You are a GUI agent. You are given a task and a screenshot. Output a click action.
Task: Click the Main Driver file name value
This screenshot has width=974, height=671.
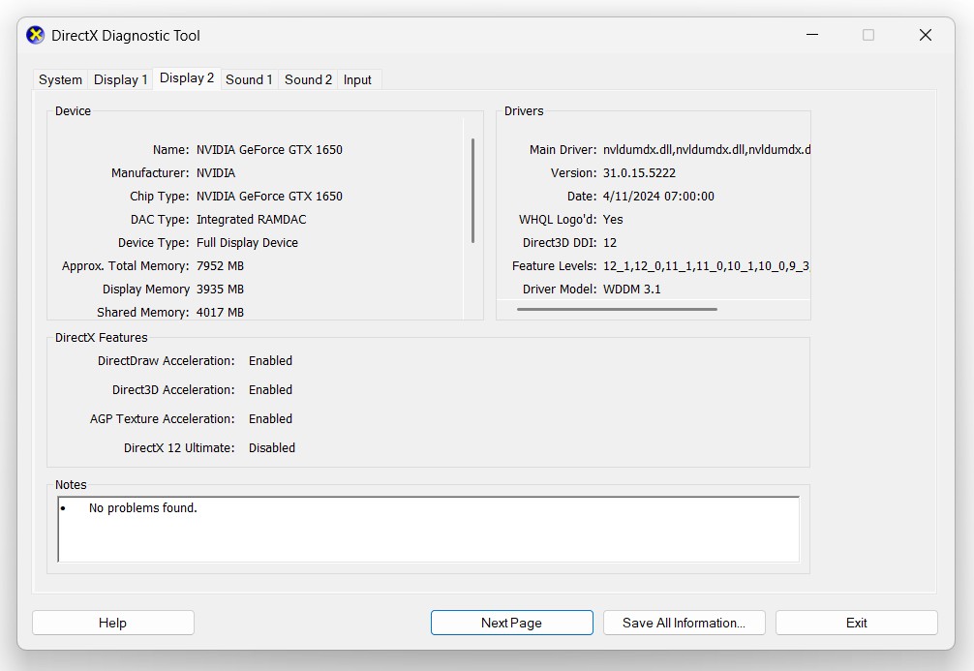tap(706, 150)
